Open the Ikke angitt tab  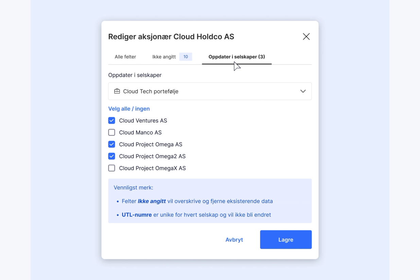point(164,57)
